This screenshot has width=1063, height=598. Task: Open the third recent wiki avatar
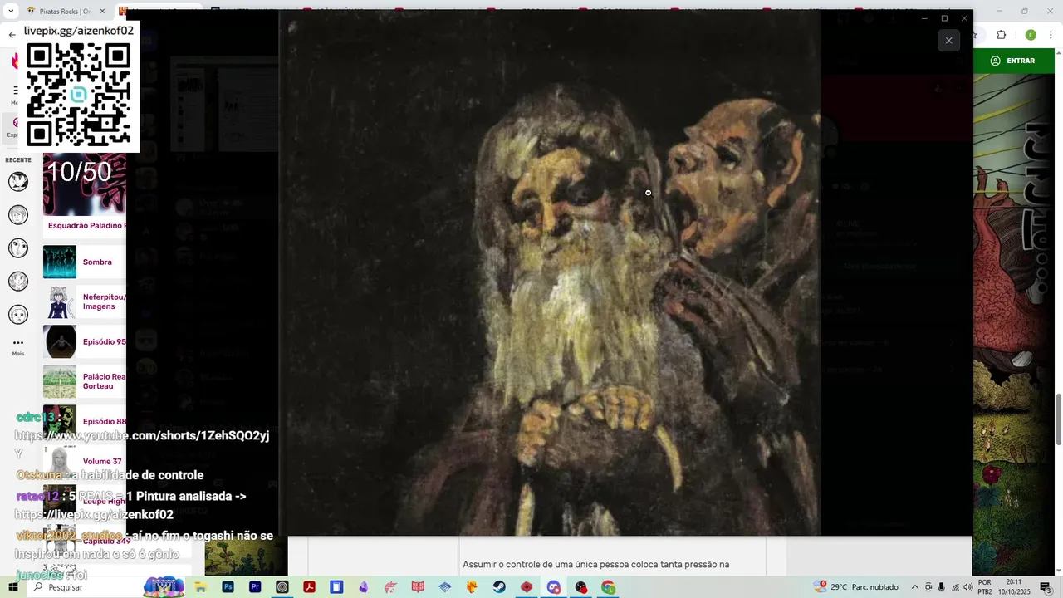[x=18, y=248]
